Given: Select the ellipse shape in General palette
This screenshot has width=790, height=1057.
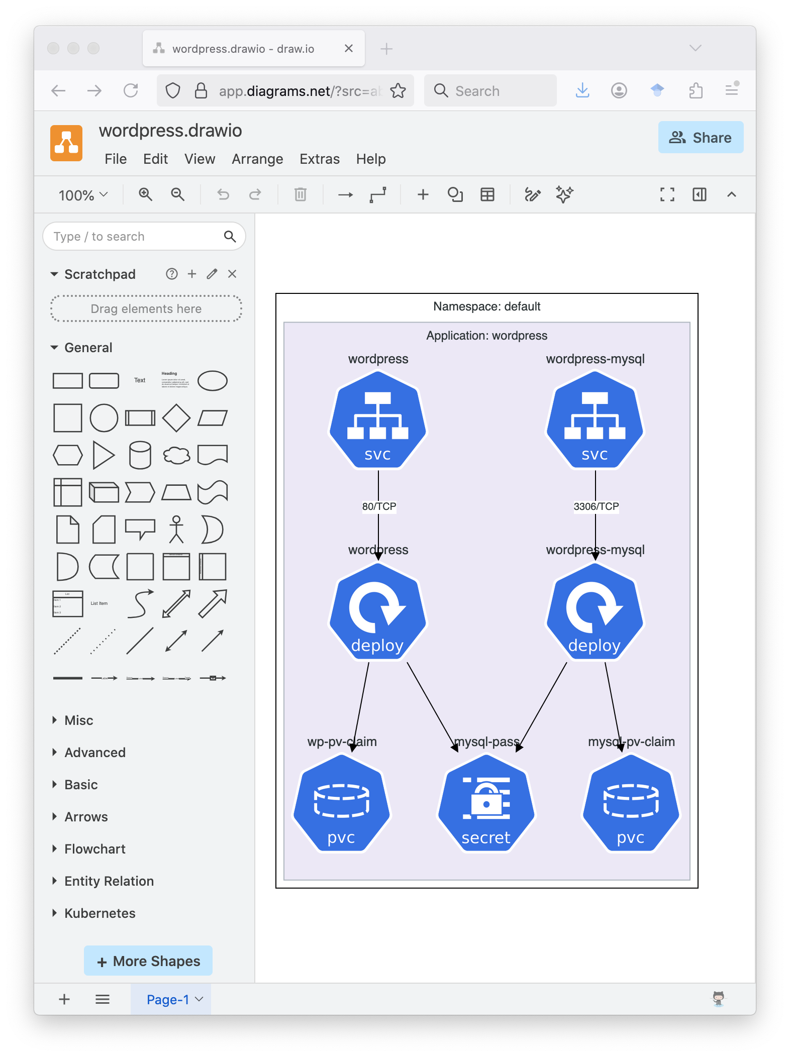Looking at the screenshot, I should pos(213,381).
